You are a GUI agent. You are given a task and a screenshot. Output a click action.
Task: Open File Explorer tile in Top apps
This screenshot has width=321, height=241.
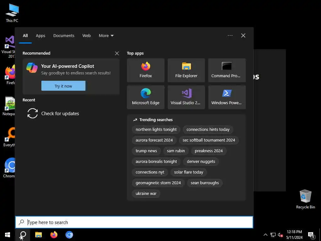click(x=186, y=70)
